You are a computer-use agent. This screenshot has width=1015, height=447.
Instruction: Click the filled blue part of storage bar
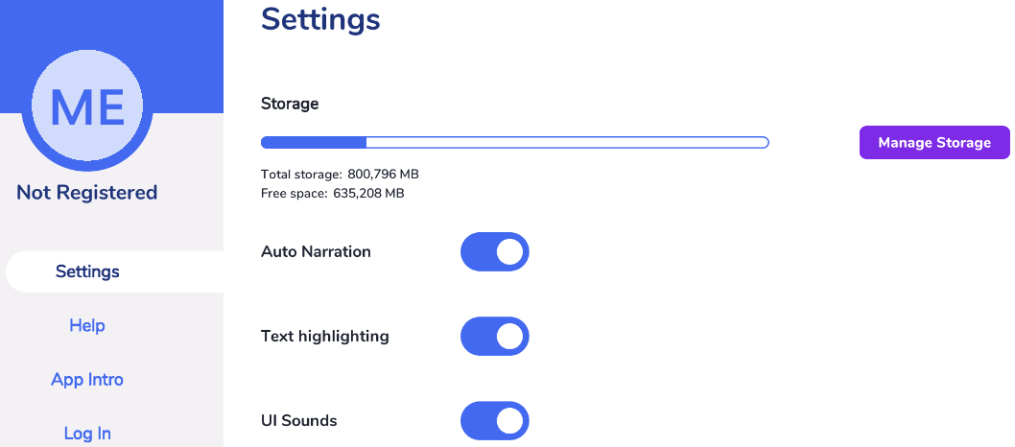click(x=313, y=143)
